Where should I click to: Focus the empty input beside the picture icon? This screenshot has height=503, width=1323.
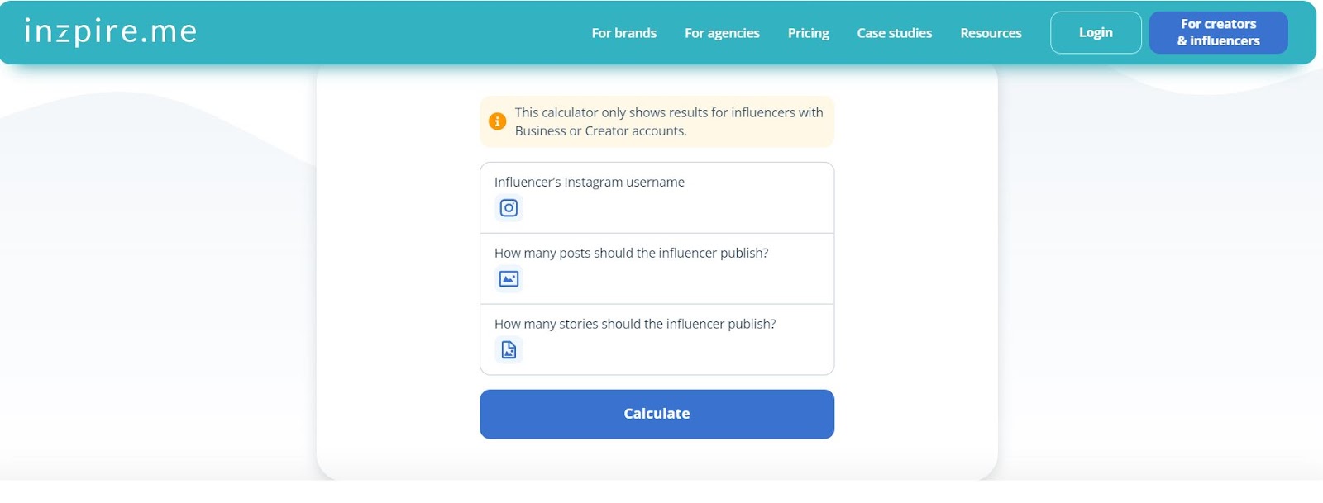coord(670,280)
